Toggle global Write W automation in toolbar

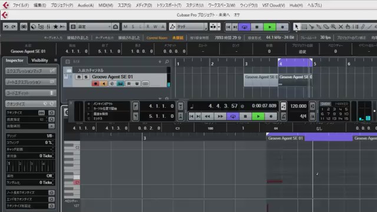[156, 26]
